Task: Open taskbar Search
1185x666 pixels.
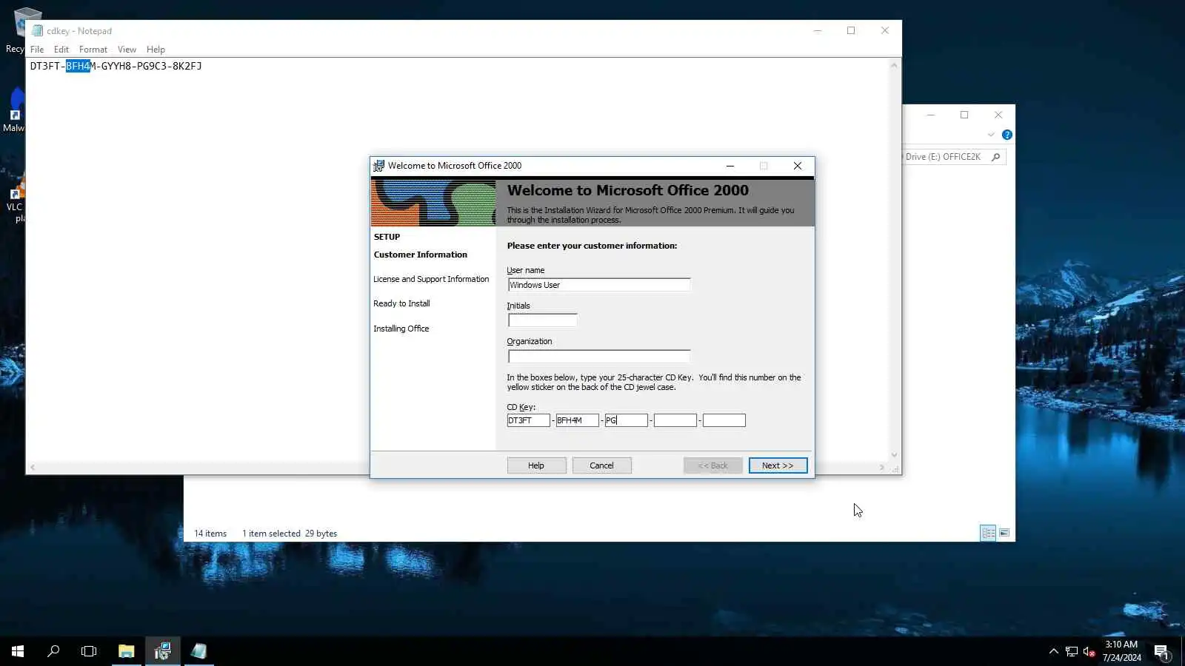Action: (x=53, y=651)
